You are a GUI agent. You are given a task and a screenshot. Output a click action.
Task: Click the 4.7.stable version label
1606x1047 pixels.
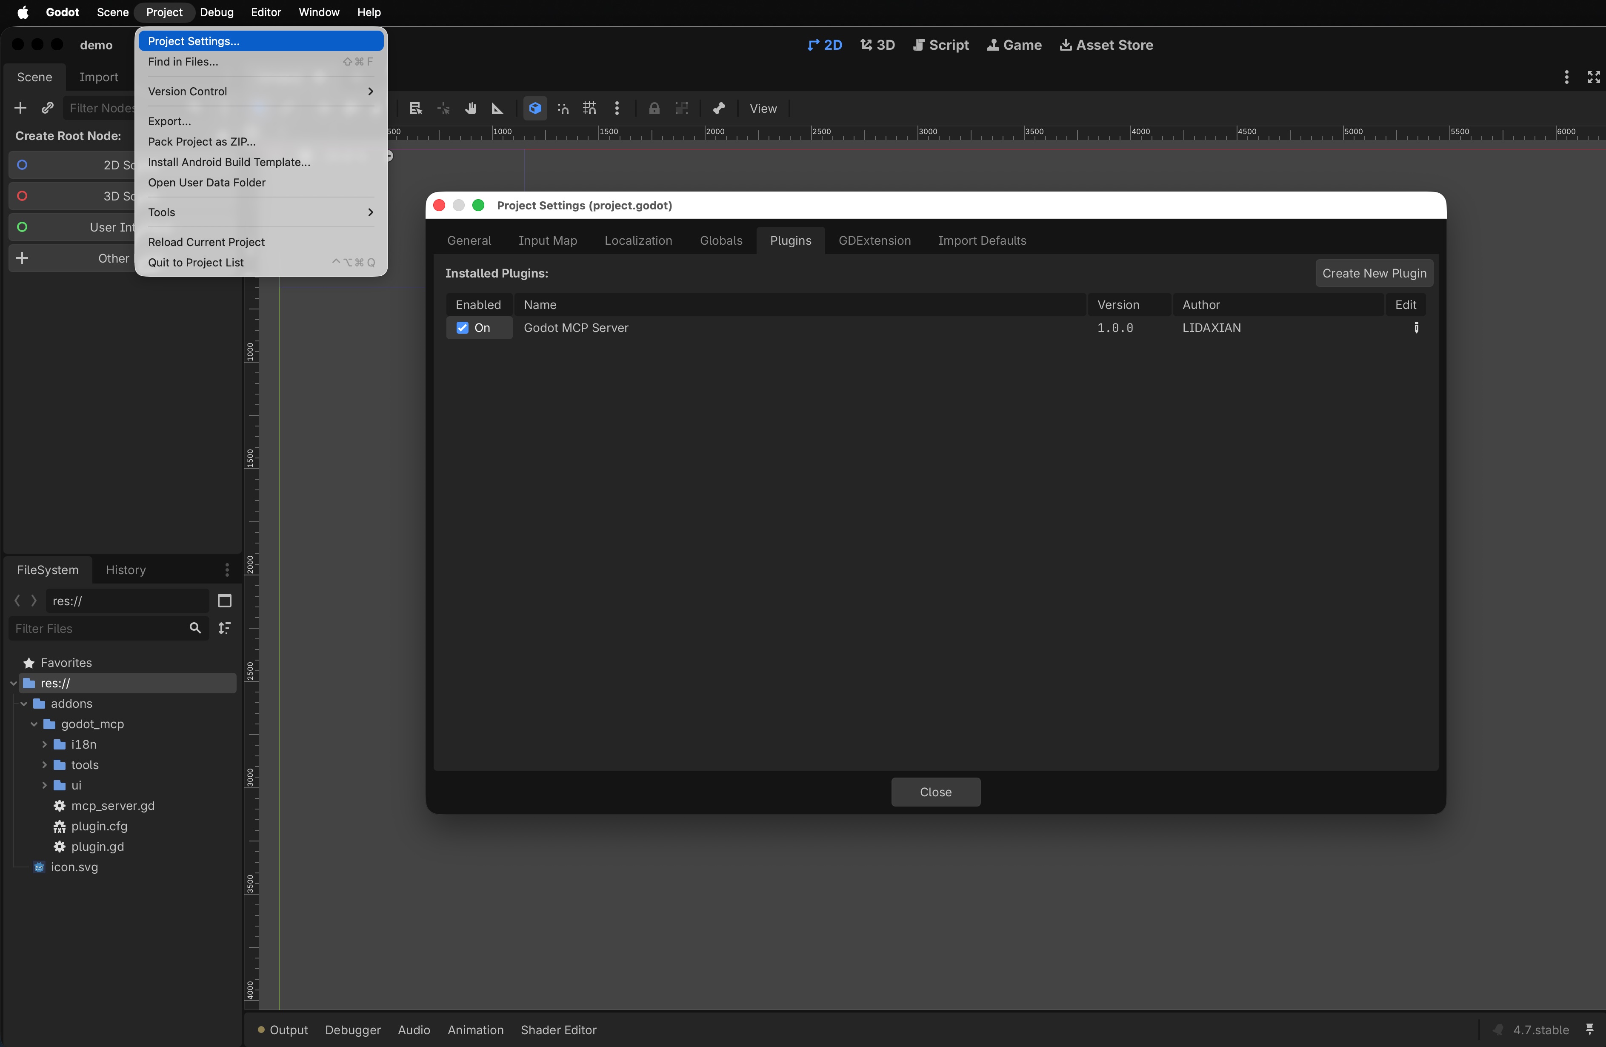[1540, 1030]
